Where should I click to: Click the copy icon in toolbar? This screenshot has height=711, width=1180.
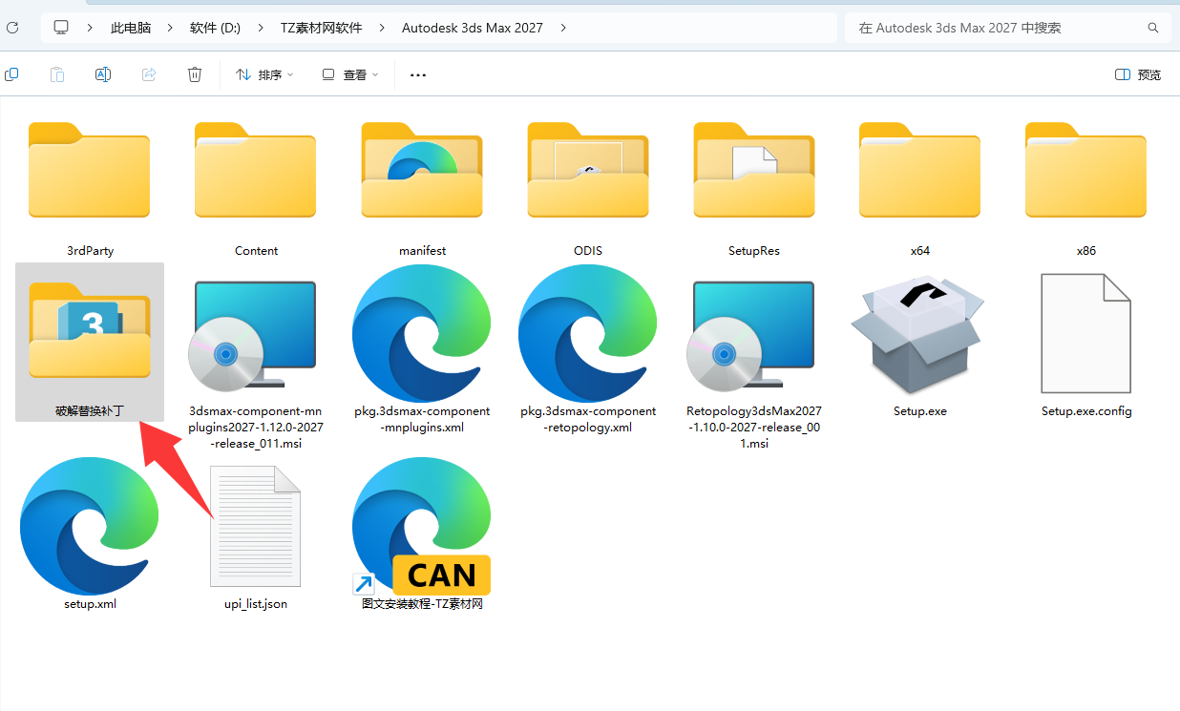coord(11,74)
